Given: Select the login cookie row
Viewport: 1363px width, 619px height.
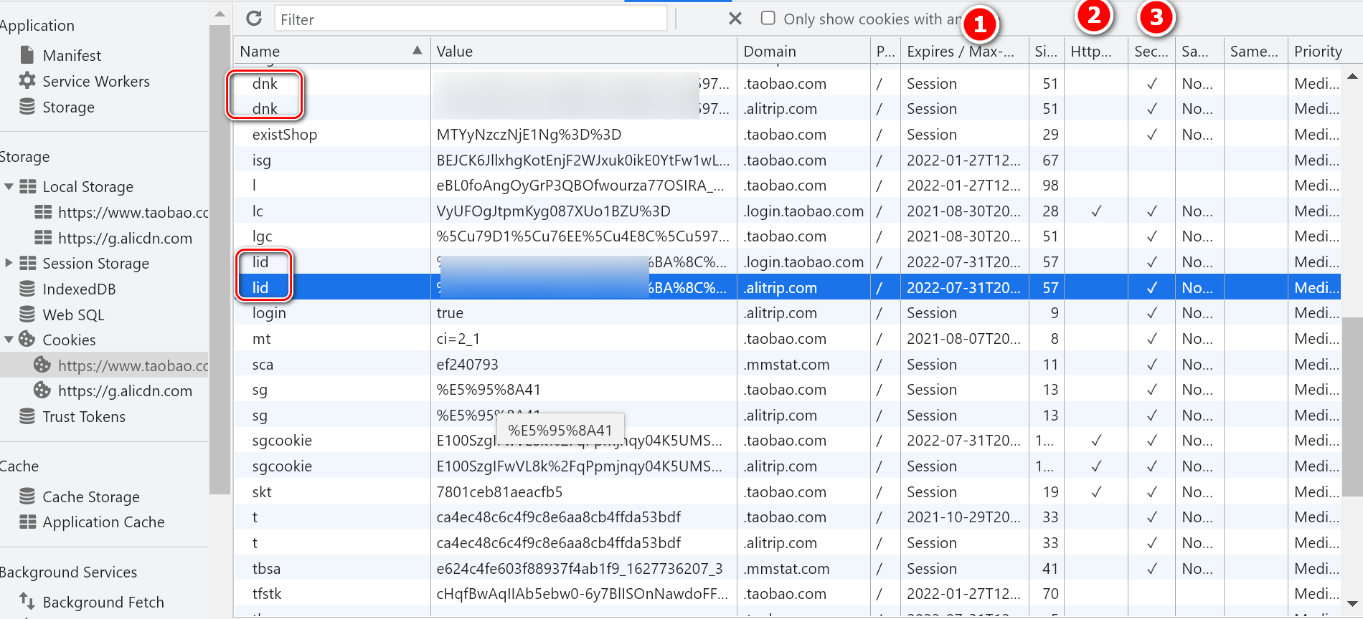Looking at the screenshot, I should click(786, 313).
